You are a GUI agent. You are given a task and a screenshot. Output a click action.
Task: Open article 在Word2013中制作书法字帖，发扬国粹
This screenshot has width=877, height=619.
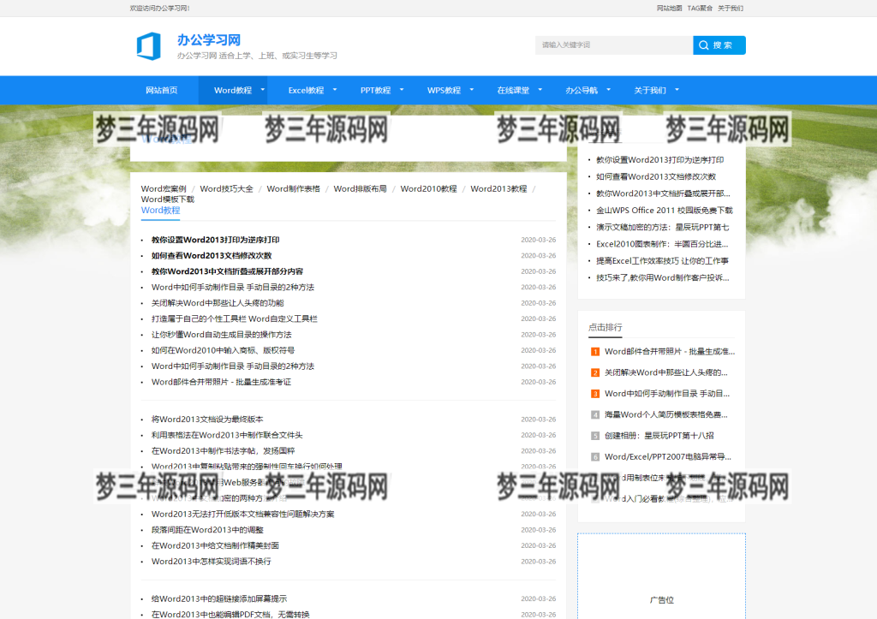click(224, 450)
